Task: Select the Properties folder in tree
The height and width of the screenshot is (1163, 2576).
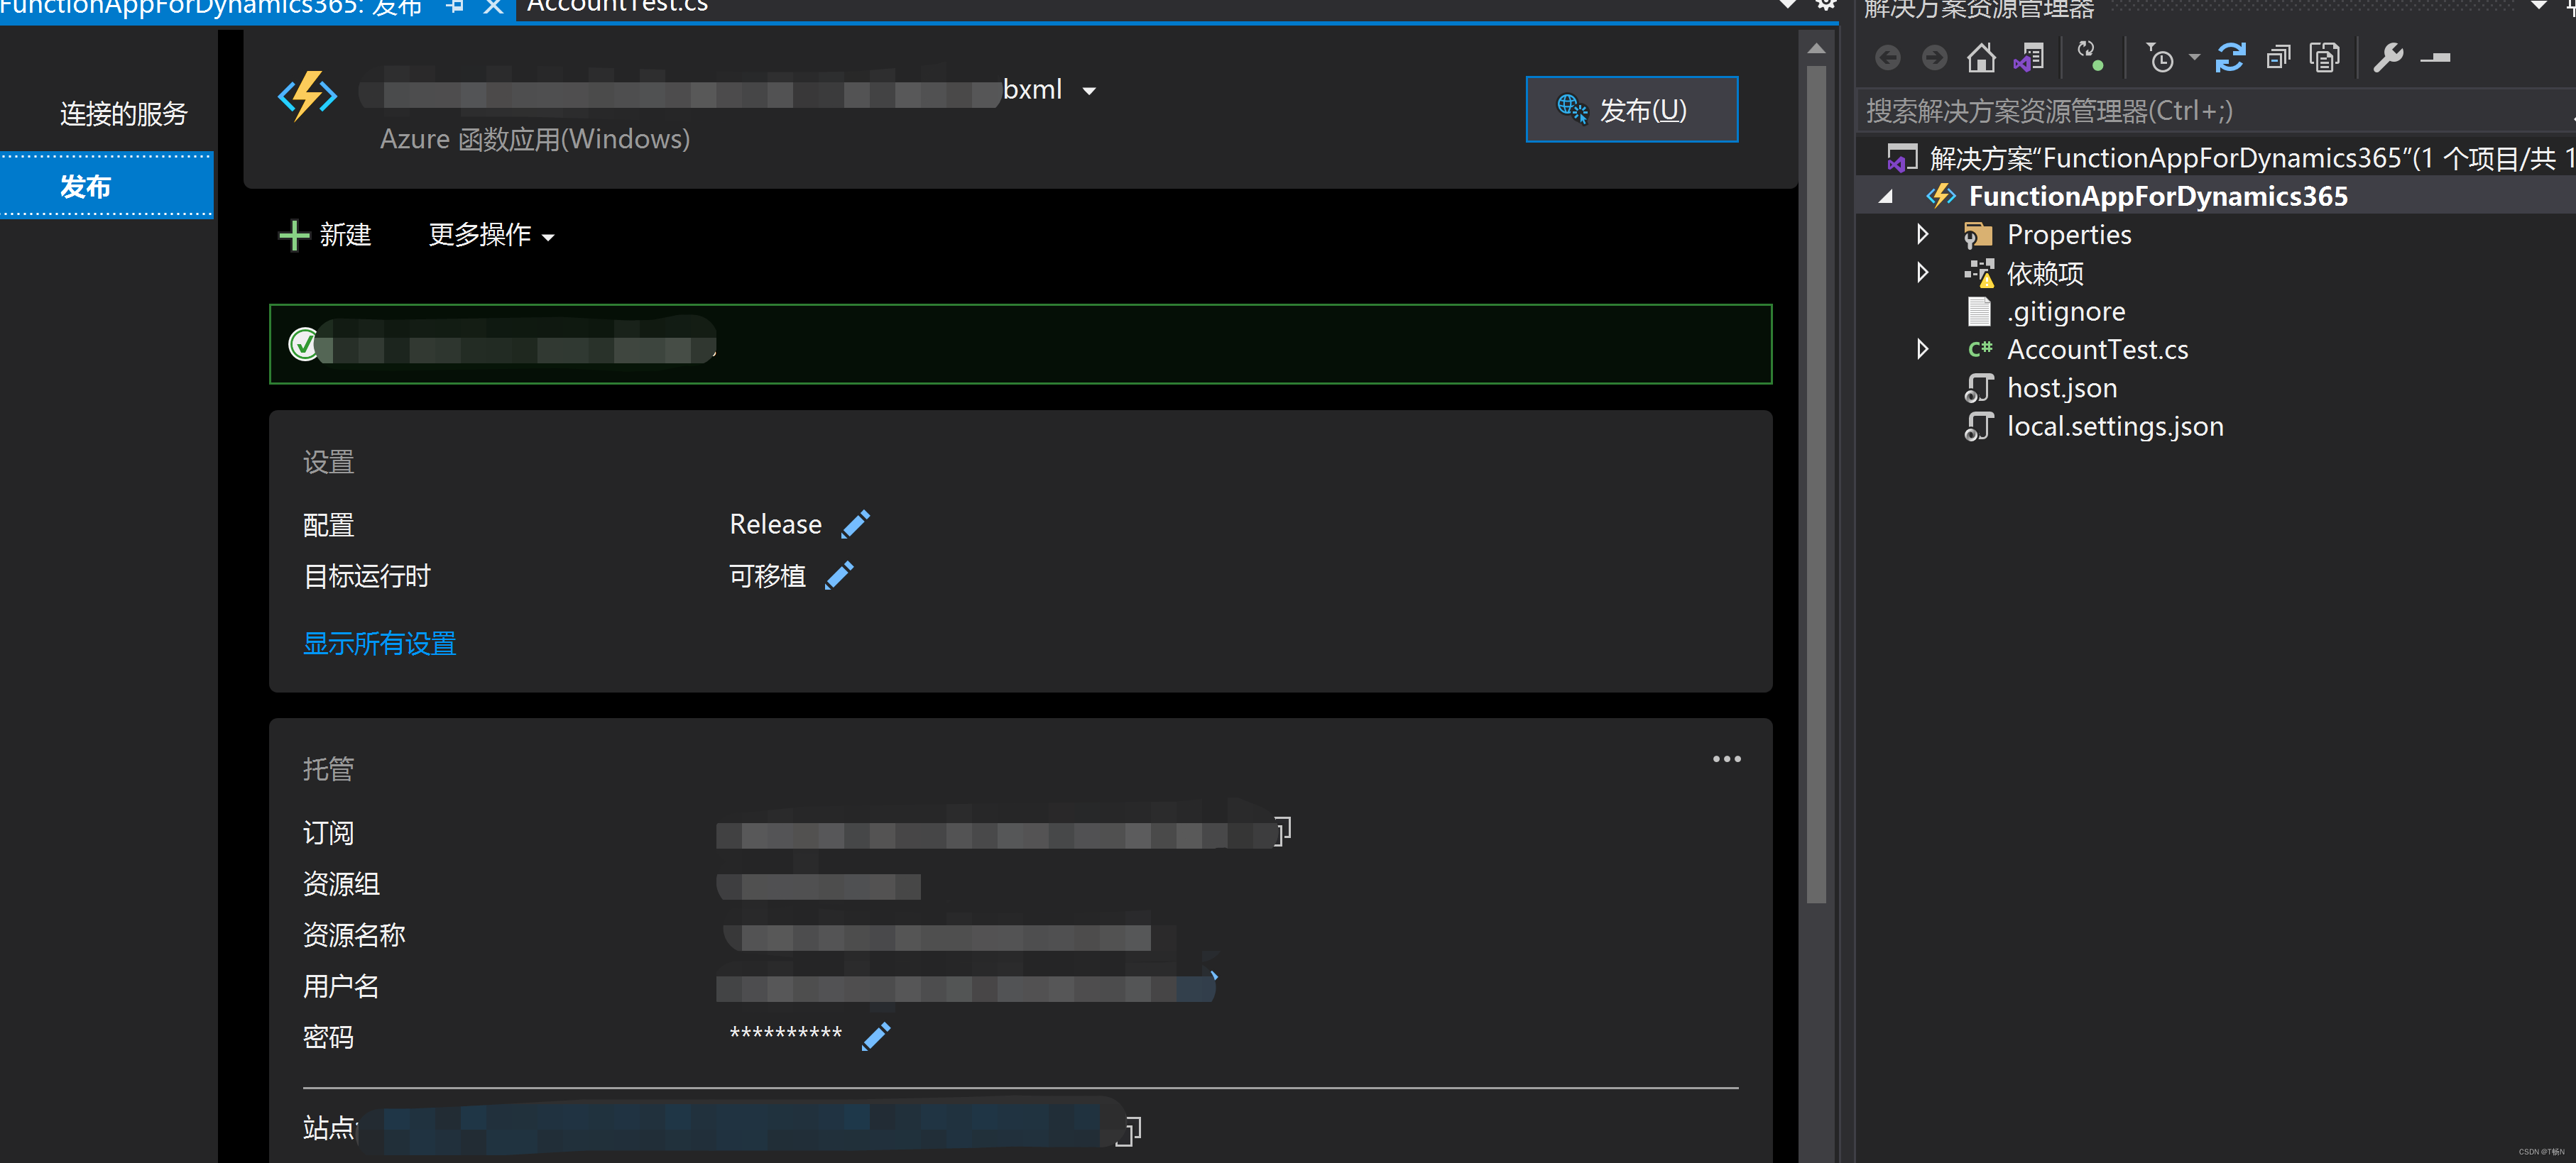Action: 2068,235
